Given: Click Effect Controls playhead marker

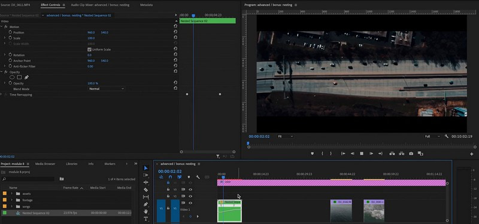Looking at the screenshot, I should (x=193, y=16).
